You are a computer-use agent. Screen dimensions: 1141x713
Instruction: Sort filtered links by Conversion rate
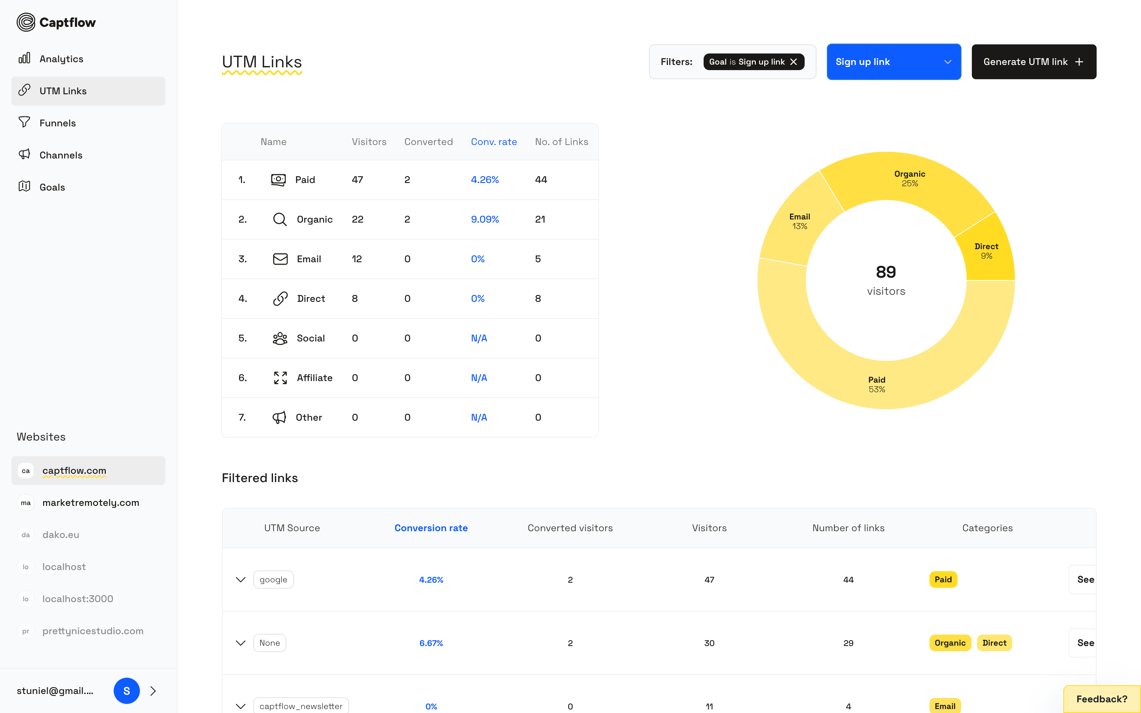(431, 528)
